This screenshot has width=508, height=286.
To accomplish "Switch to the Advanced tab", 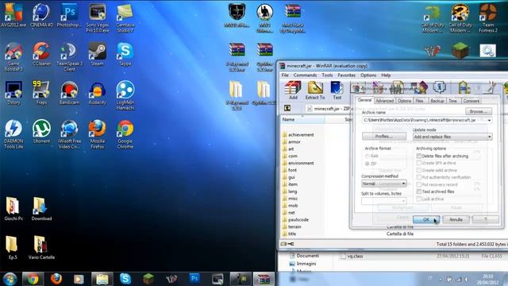I will pyautogui.click(x=384, y=101).
